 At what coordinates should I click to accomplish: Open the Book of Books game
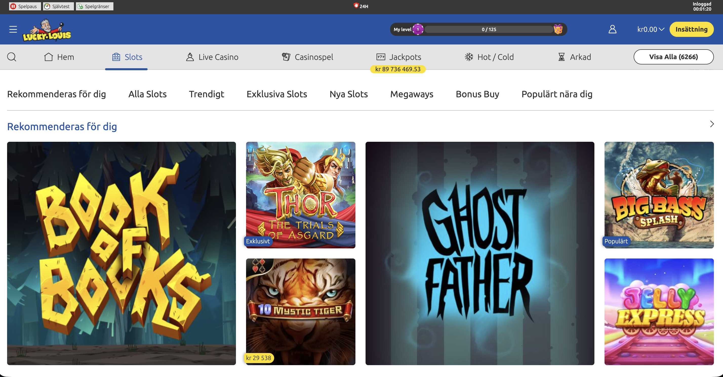click(x=121, y=253)
